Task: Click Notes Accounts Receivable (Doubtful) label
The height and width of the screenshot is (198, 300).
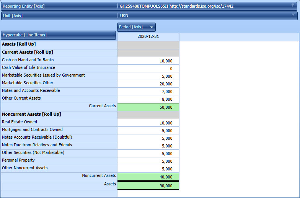Action: point(37,137)
